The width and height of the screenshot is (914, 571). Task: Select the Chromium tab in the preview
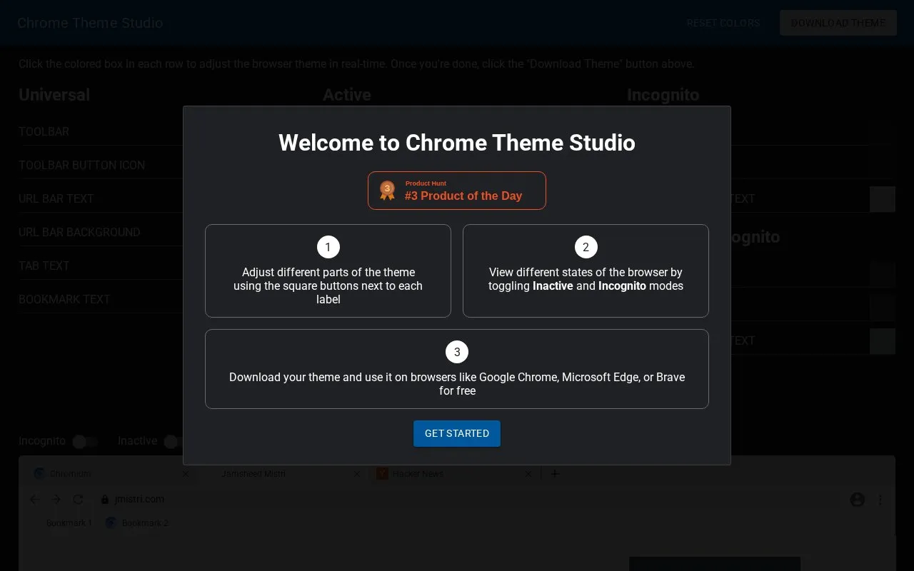coord(111,474)
